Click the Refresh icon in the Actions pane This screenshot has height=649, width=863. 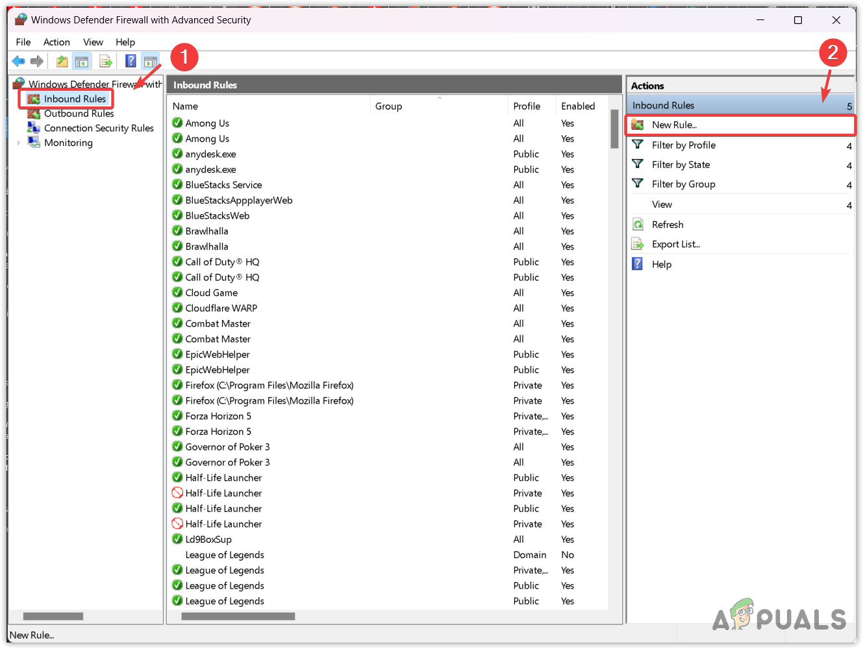click(x=638, y=225)
